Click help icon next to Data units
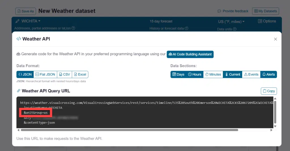Image resolution: width=290 pixels, height=151 pixels. [235, 29]
